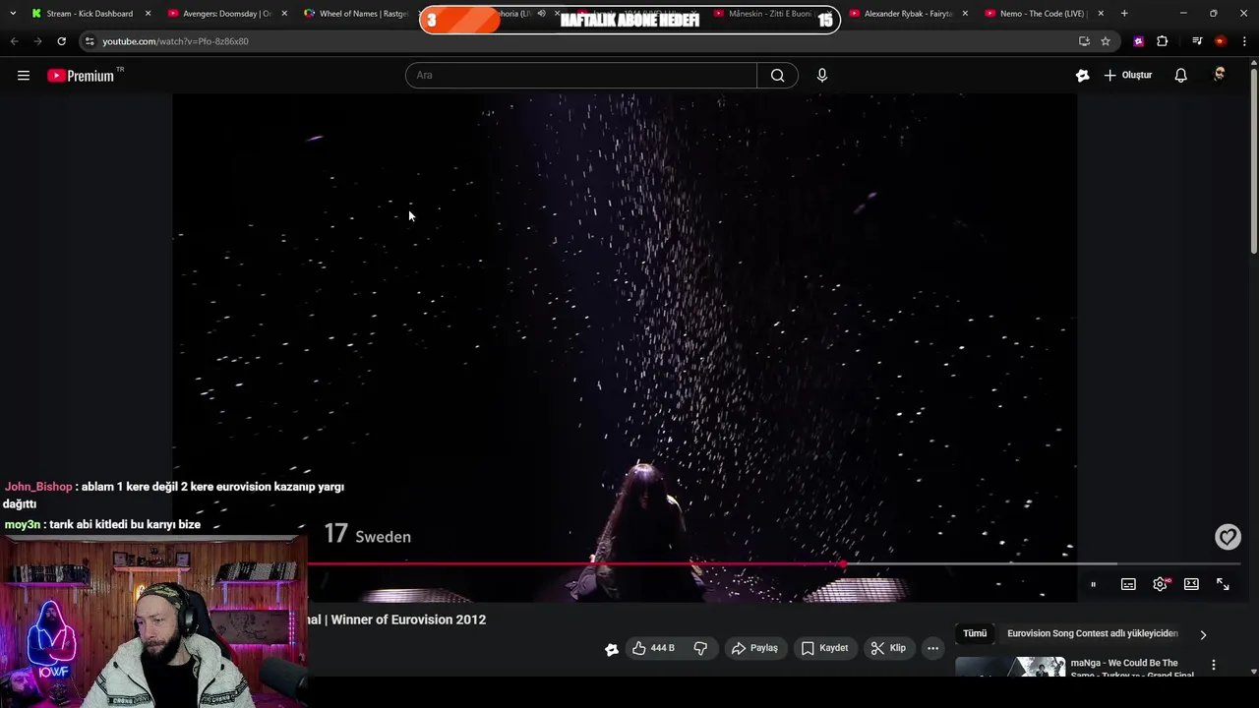The image size is (1259, 708).
Task: Dislike the video
Action: click(700, 648)
